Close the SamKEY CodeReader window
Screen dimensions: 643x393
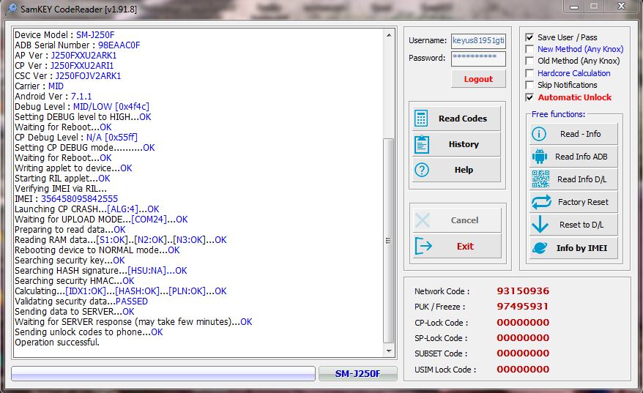(x=622, y=6)
